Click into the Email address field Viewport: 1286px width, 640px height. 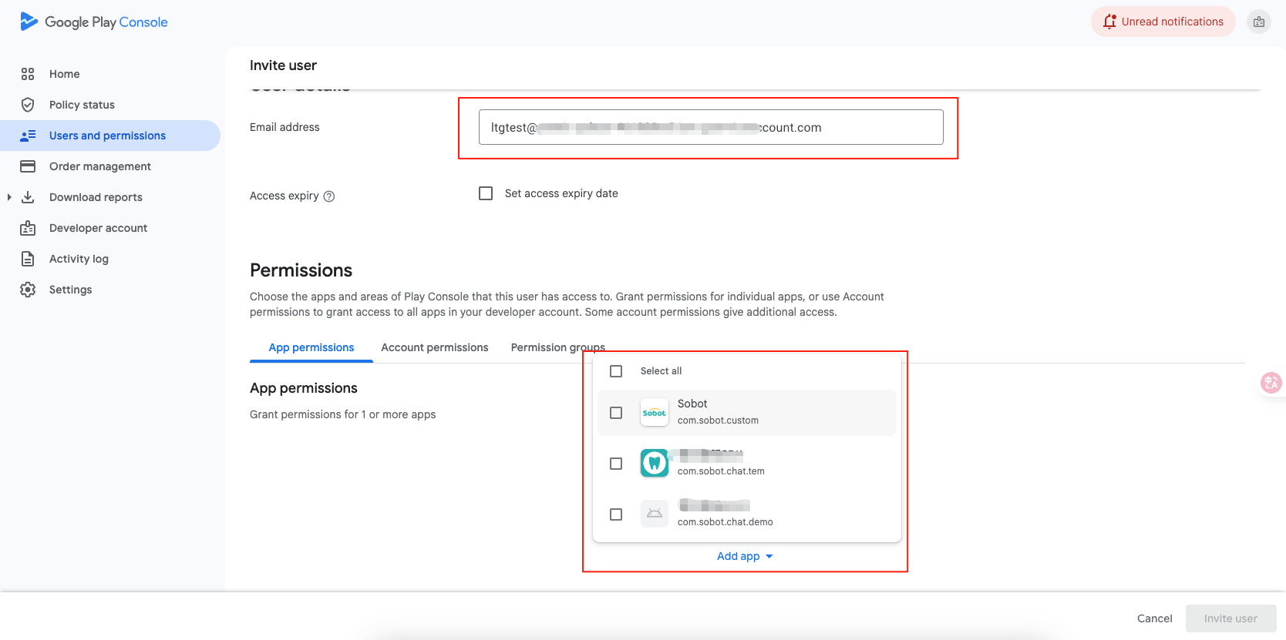tap(710, 127)
